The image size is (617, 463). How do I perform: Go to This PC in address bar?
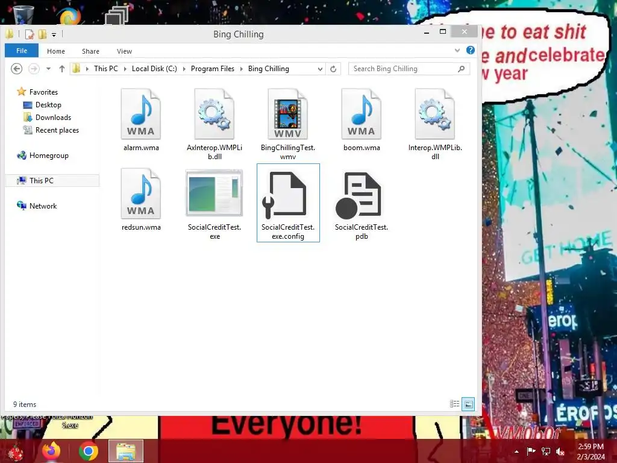[106, 69]
